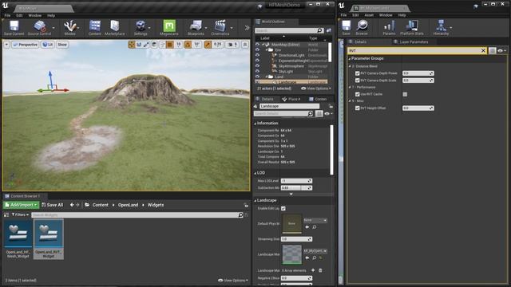Switch to the Place Actors tab

click(x=291, y=99)
